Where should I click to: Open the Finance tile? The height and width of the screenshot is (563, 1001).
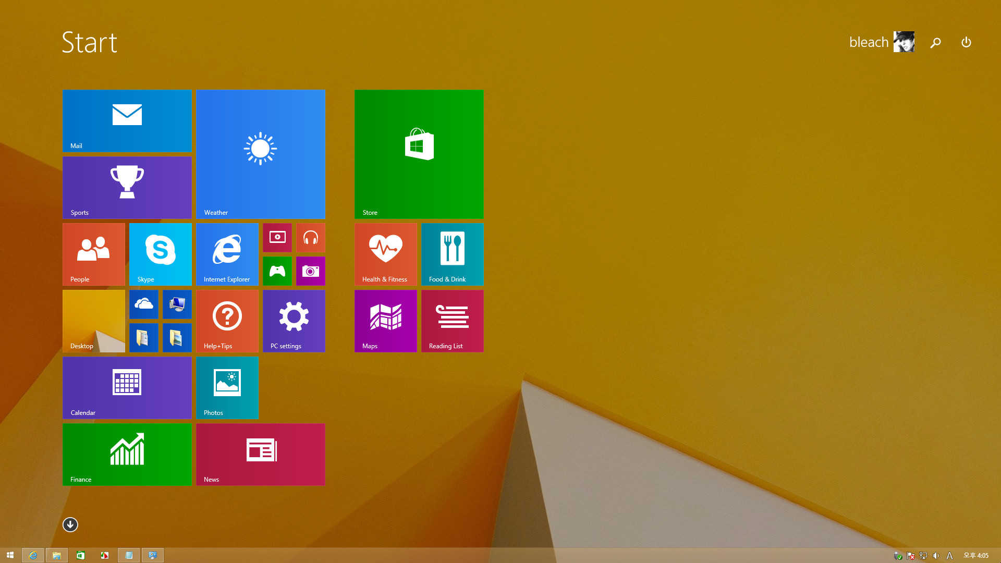click(127, 455)
